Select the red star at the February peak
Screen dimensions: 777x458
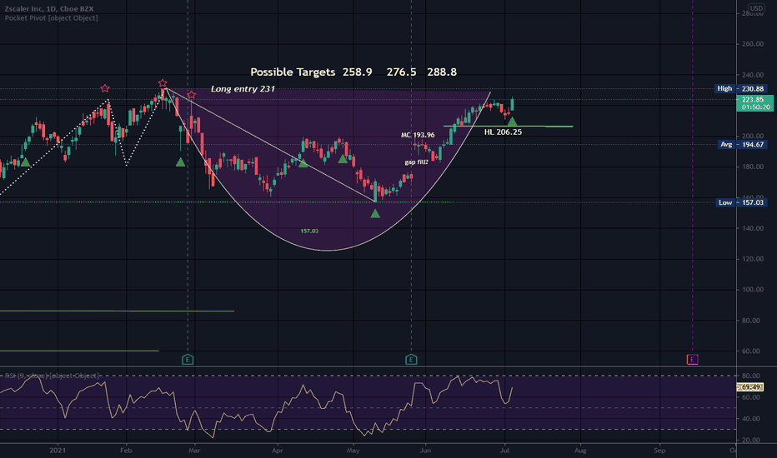click(163, 83)
